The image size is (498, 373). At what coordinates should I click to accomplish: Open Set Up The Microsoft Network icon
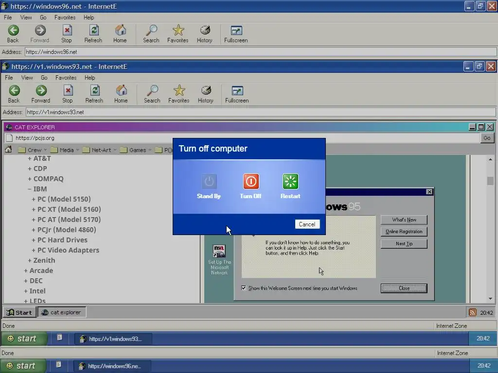pos(219,259)
